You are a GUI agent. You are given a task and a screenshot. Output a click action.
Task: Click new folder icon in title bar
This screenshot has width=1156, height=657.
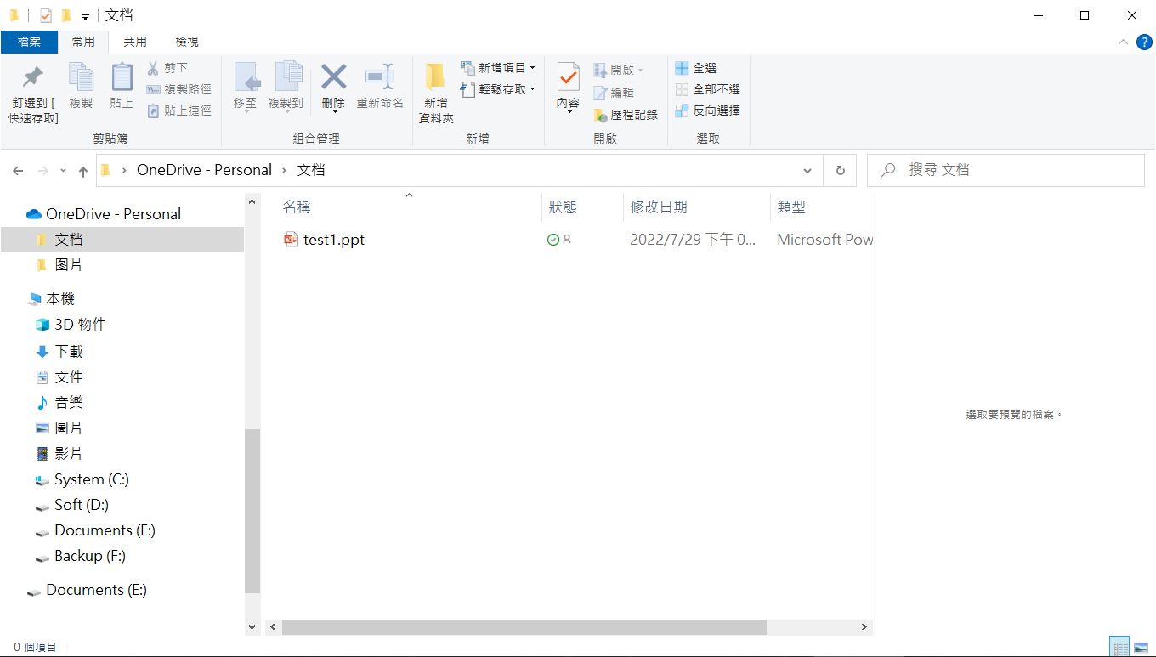[x=66, y=15]
